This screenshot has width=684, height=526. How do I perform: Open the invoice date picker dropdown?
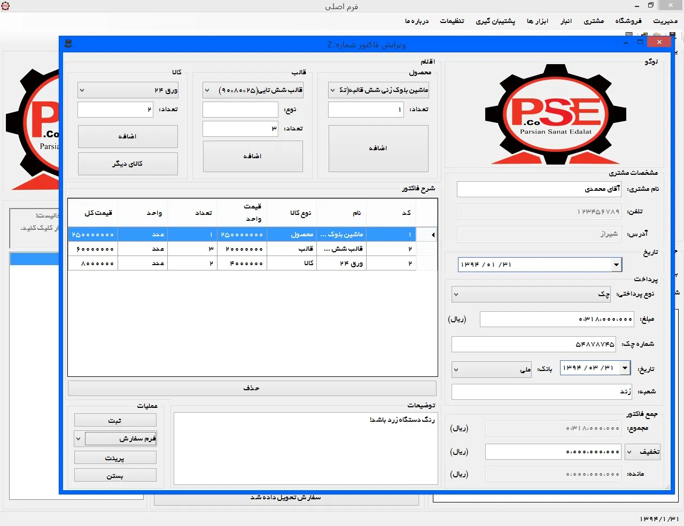616,265
